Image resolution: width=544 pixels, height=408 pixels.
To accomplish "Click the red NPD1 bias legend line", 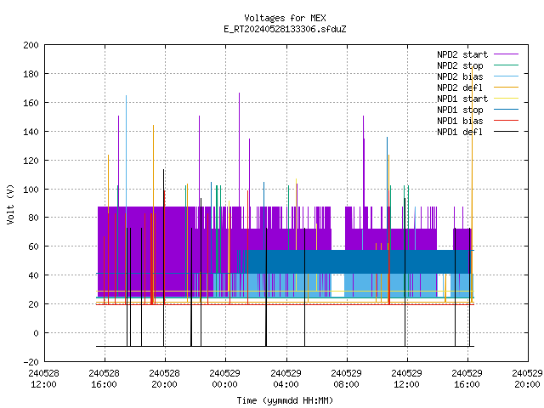I will (x=507, y=121).
